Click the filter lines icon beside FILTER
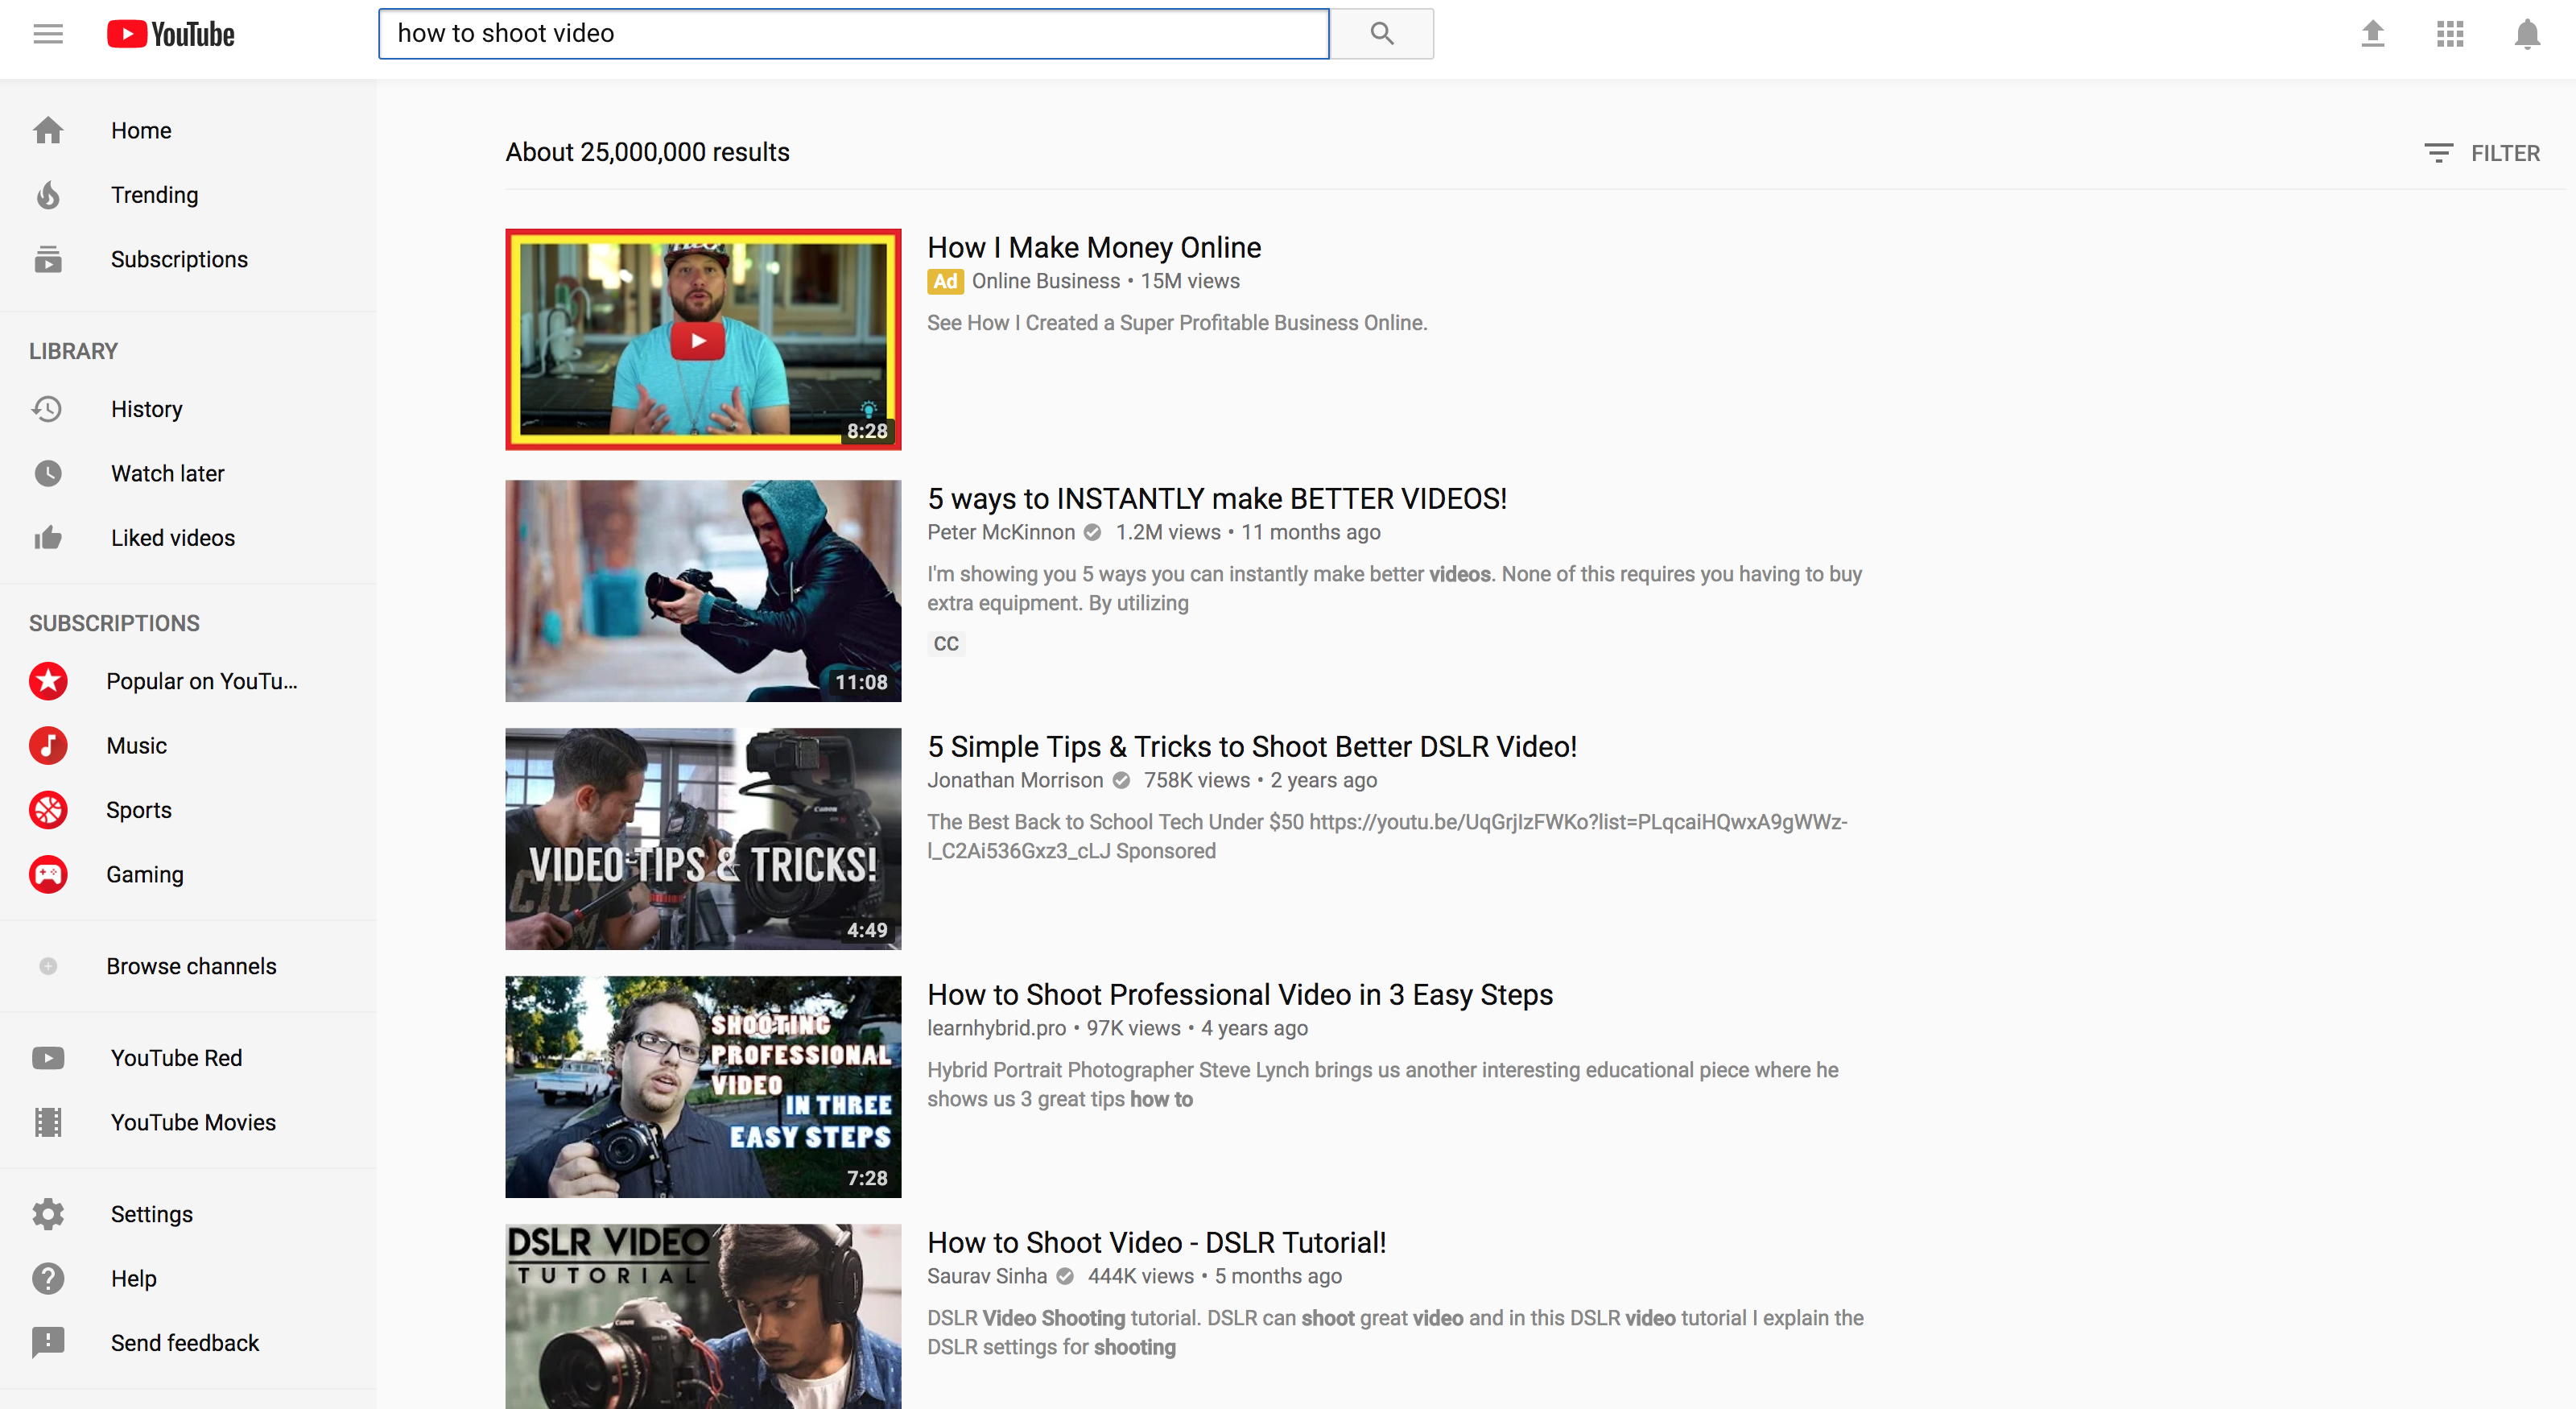 click(2438, 153)
